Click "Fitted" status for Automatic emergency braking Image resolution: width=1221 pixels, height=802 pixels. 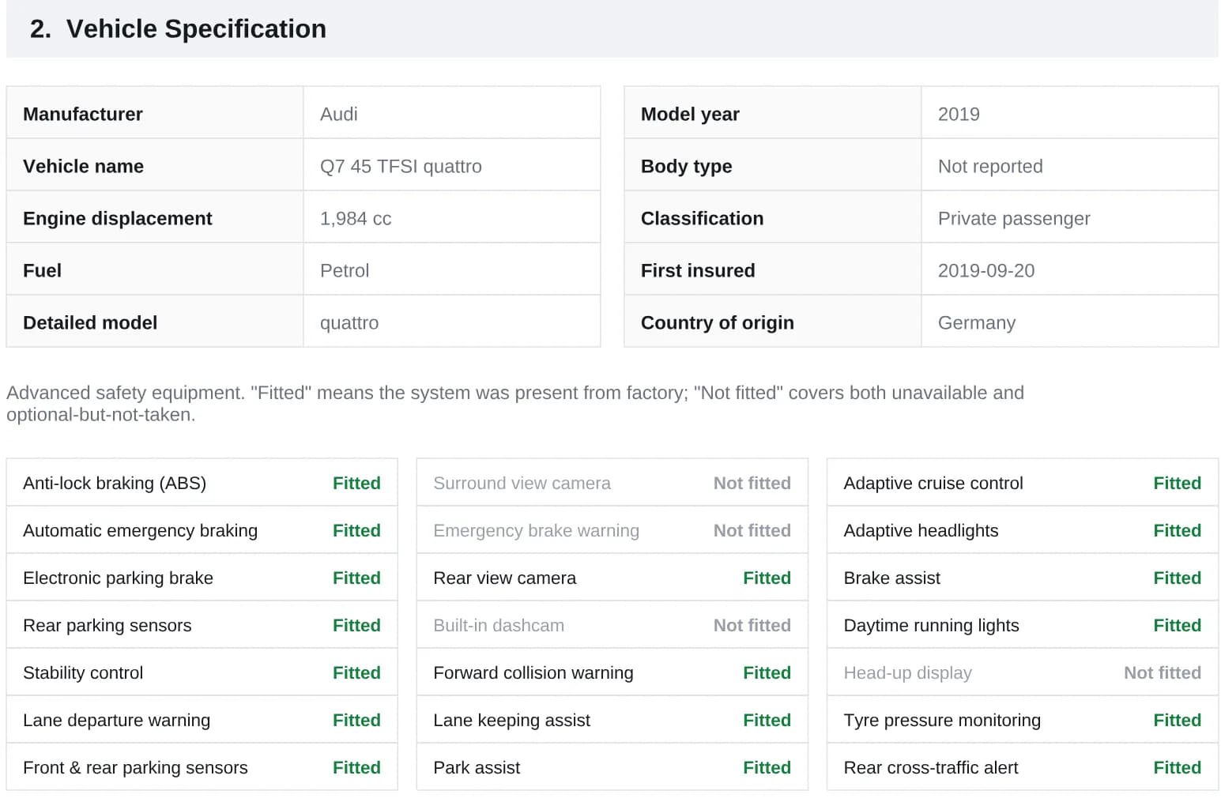tap(356, 530)
